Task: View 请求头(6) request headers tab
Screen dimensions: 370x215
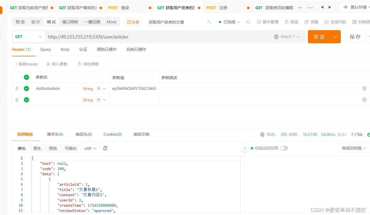Action: click(55, 134)
